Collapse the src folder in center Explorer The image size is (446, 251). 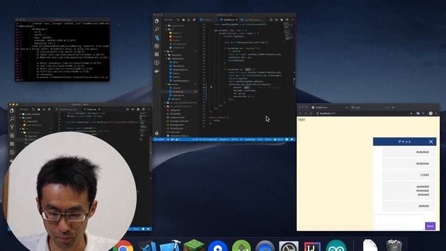tap(171, 52)
